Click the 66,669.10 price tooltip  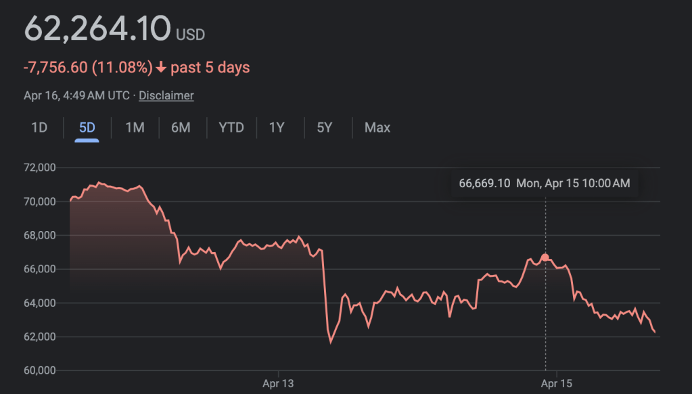pos(545,183)
